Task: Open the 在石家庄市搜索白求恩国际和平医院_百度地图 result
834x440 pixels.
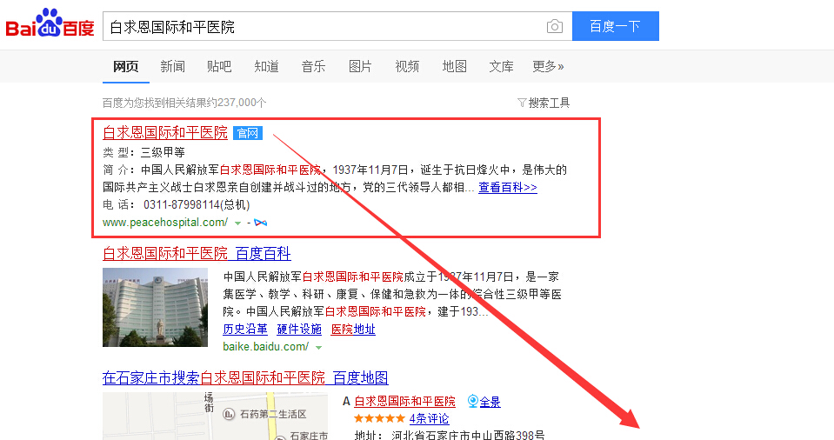Action: [245, 377]
